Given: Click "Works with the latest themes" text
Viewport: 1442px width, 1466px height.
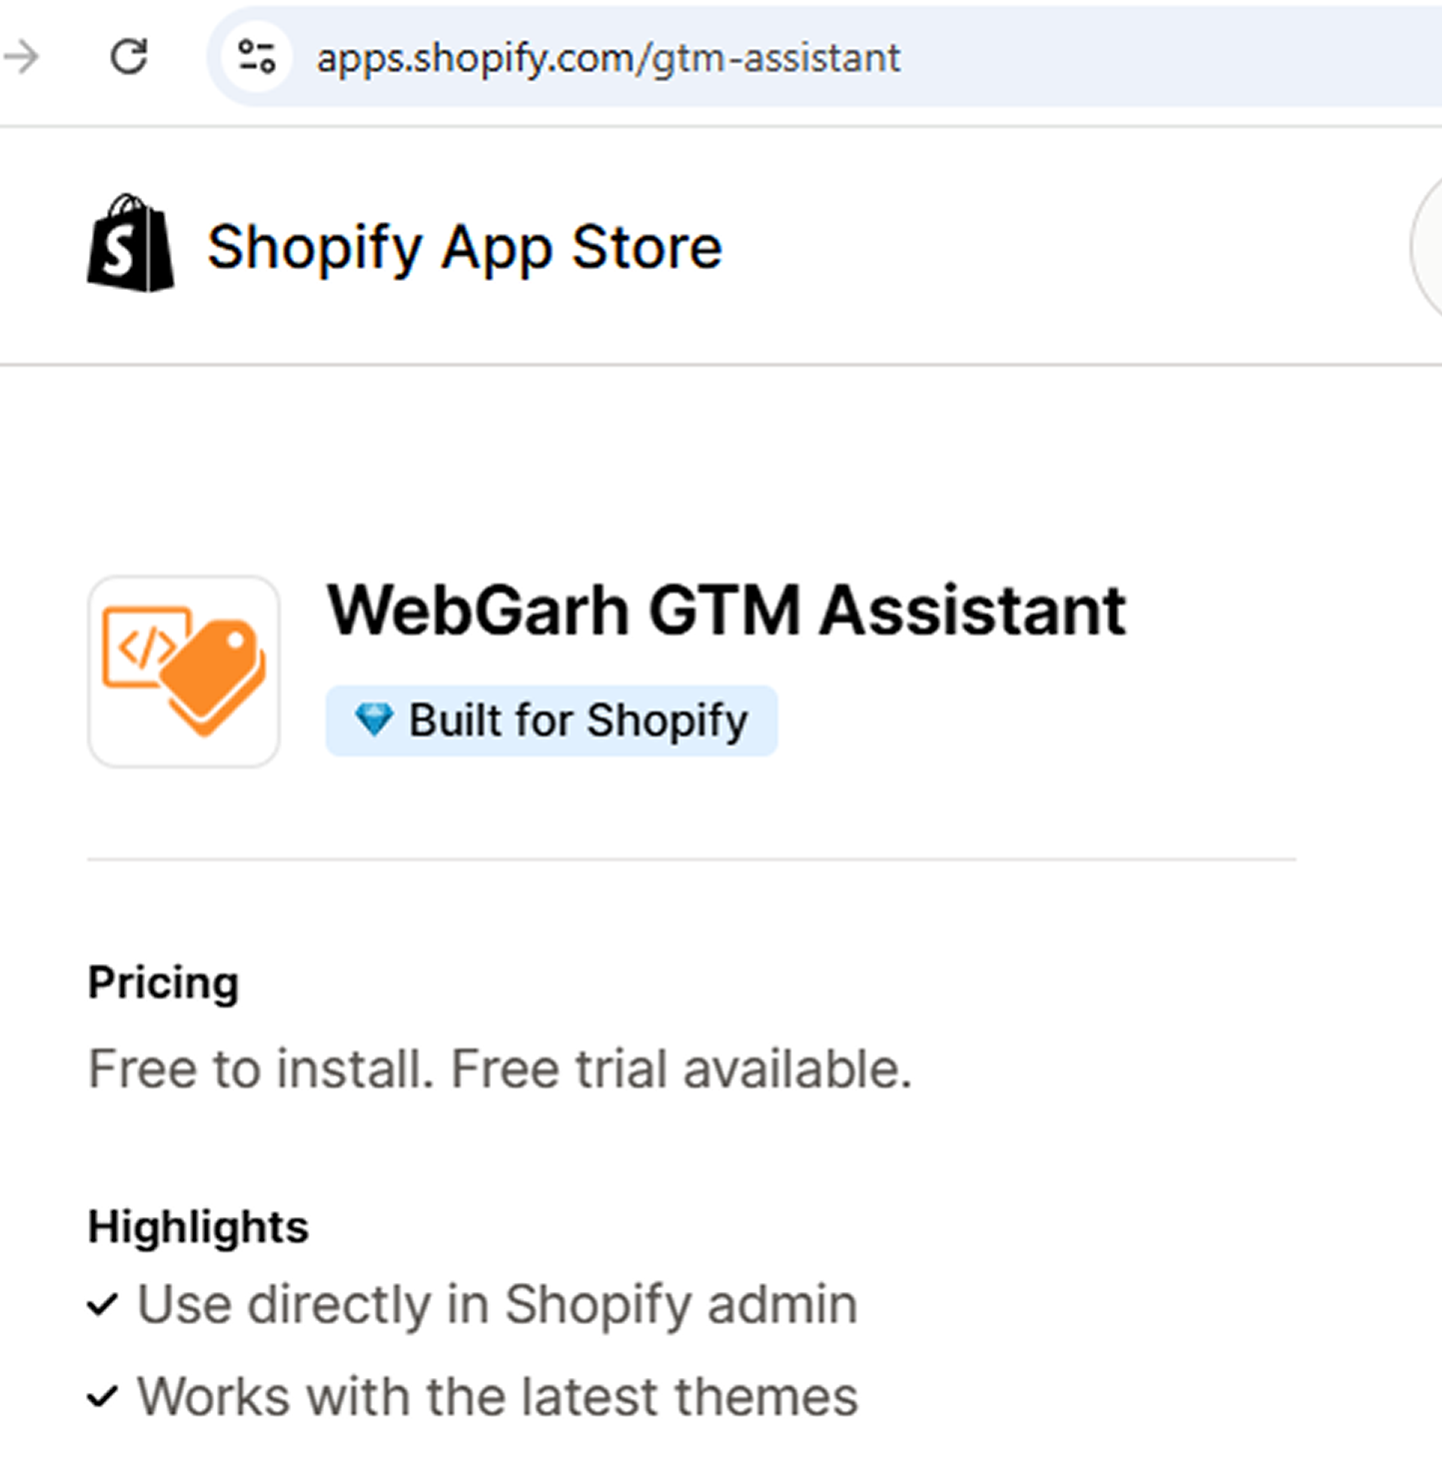Looking at the screenshot, I should (x=498, y=1396).
